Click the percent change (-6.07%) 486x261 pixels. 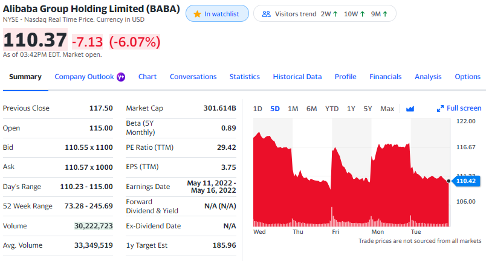[135, 42]
